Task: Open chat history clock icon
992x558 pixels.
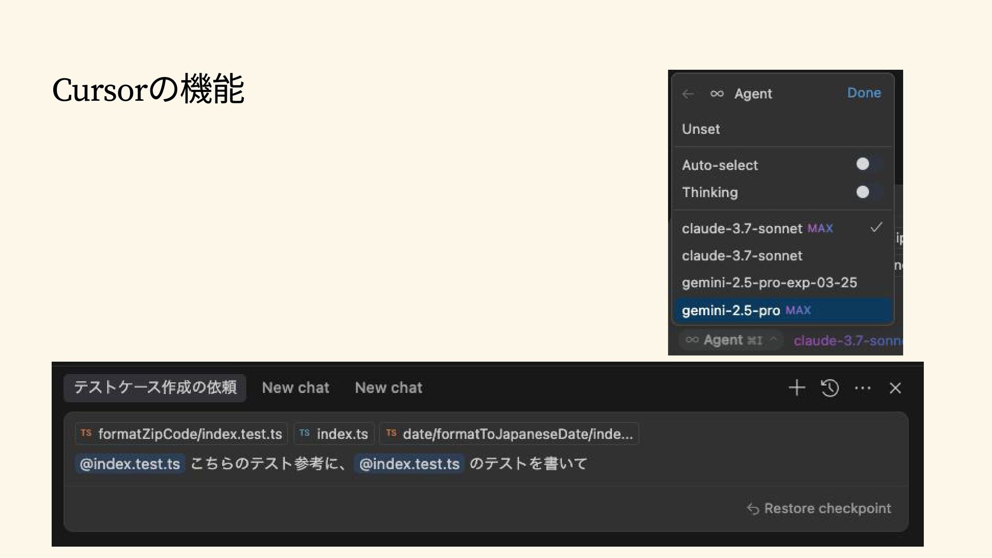Action: [x=830, y=388]
